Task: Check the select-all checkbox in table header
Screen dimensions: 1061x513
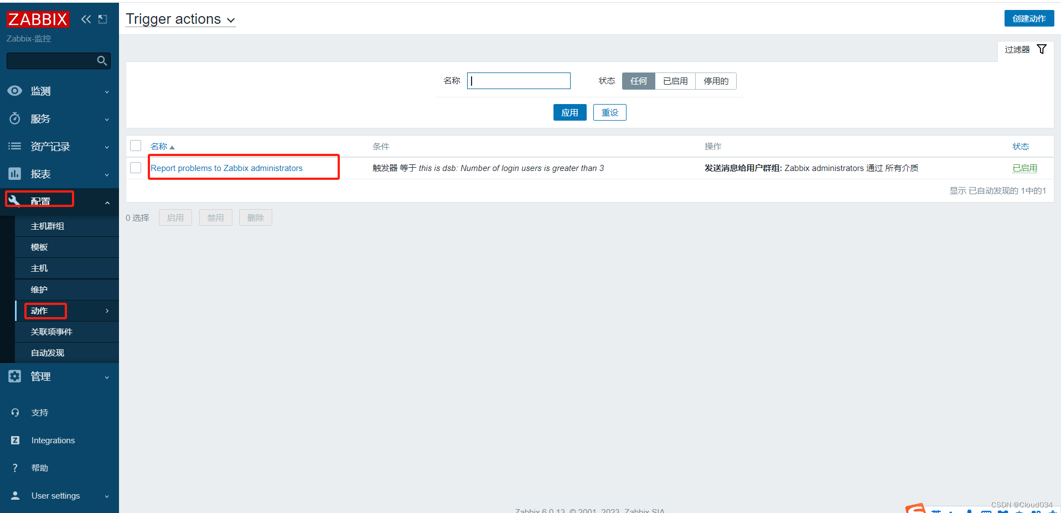Action: pyautogui.click(x=136, y=146)
